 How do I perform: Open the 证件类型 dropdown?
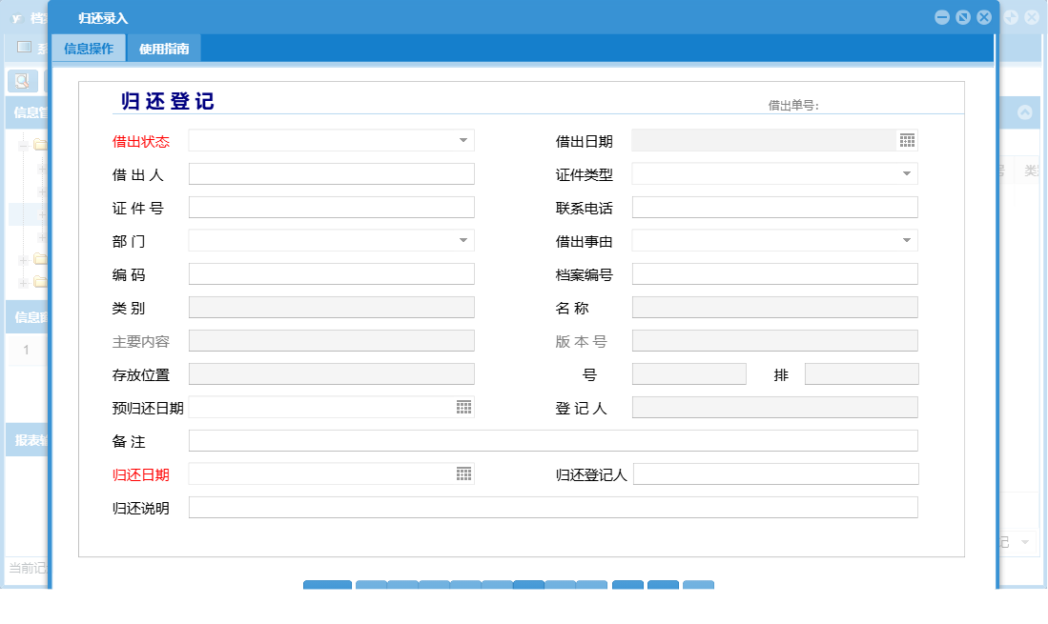click(906, 173)
